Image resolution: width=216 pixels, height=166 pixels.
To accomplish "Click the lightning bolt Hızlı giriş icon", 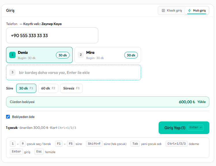I will 189,11.
